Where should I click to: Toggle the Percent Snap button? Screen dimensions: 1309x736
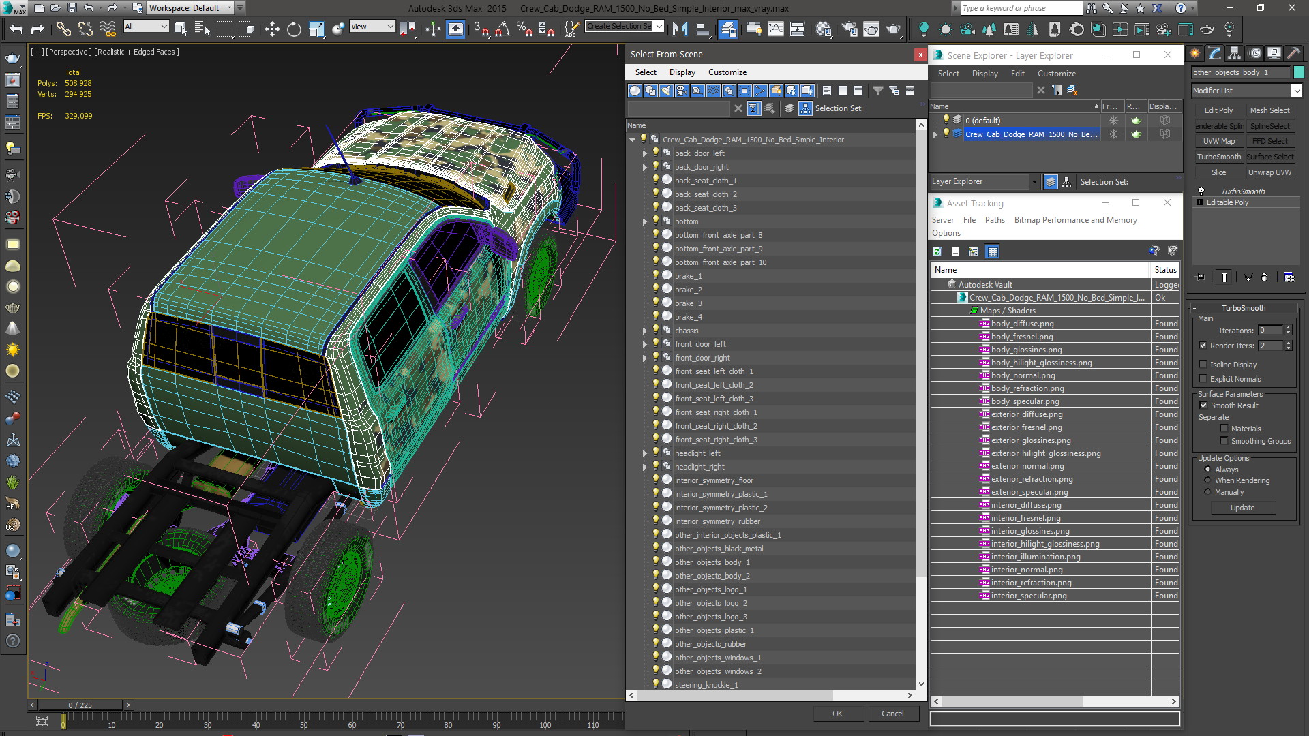(x=524, y=29)
